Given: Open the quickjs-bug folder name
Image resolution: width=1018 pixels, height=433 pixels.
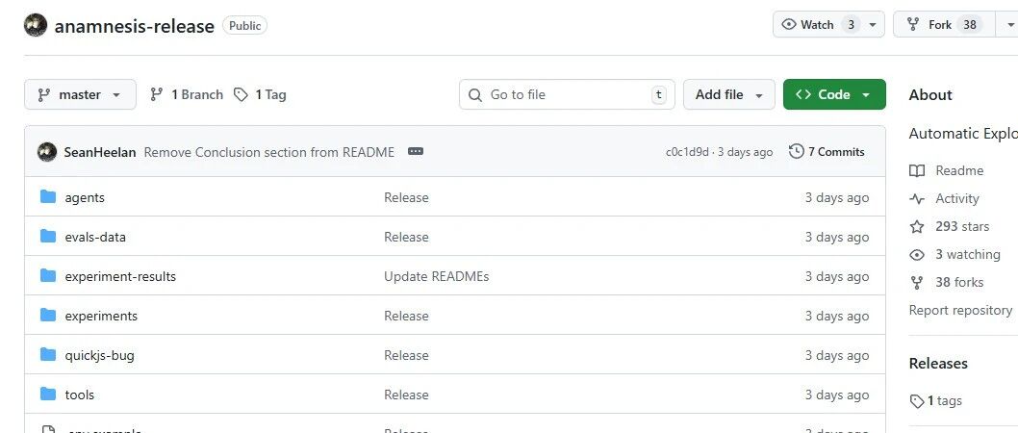Looking at the screenshot, I should coord(99,356).
